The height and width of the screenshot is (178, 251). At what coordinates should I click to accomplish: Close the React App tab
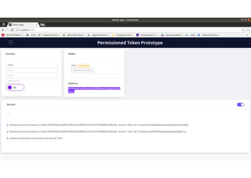click(x=36, y=25)
